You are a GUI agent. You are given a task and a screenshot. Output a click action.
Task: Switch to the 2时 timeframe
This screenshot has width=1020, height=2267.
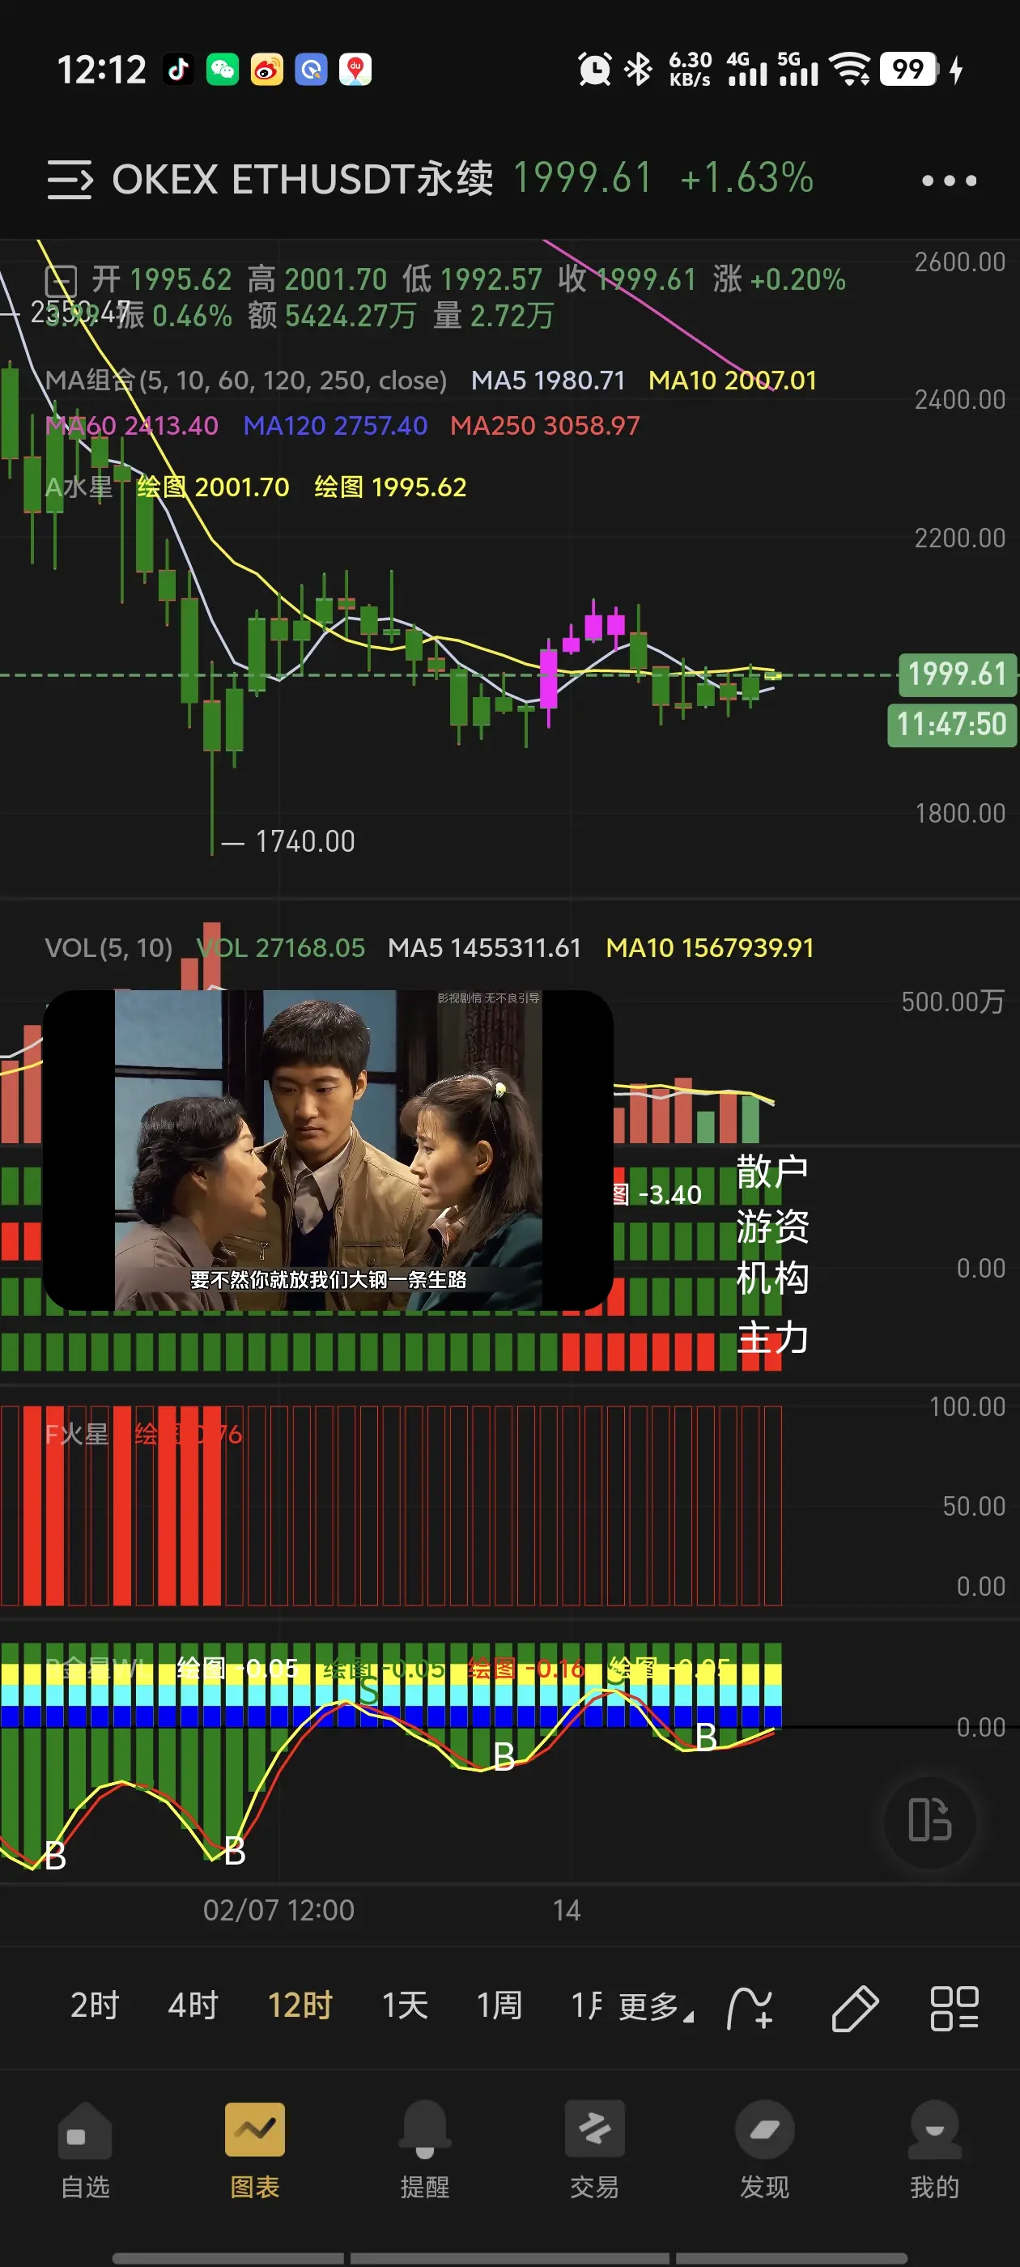95,2005
